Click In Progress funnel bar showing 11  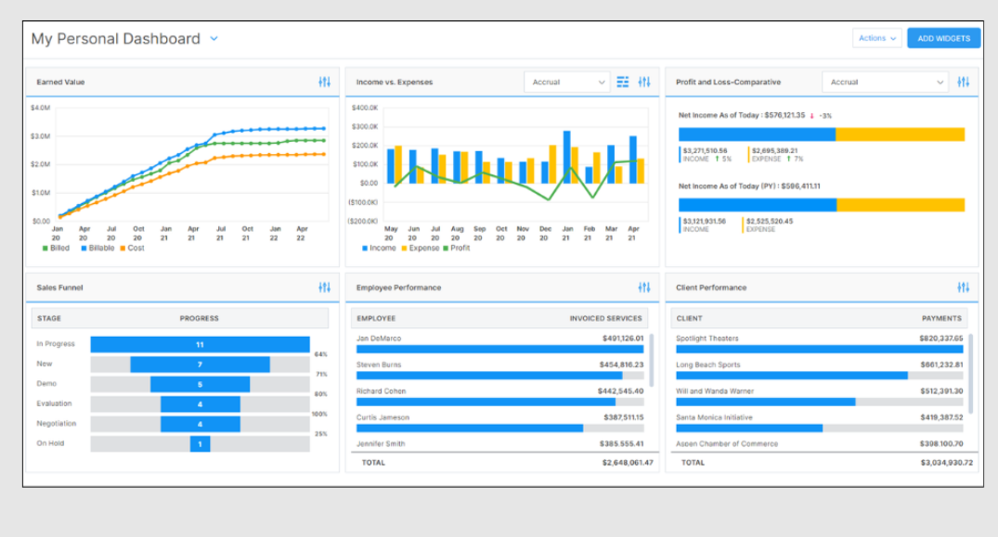(200, 344)
